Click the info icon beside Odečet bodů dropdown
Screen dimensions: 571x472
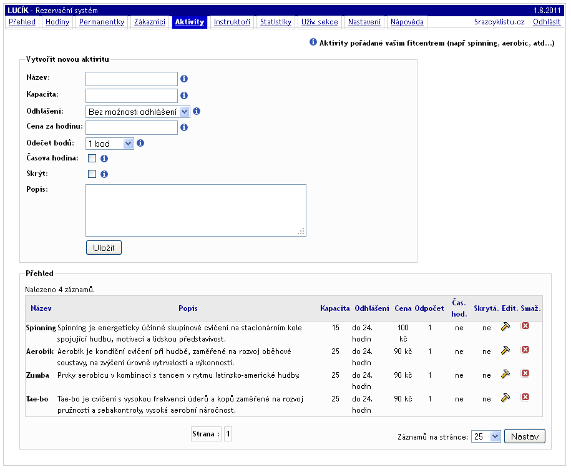click(140, 144)
